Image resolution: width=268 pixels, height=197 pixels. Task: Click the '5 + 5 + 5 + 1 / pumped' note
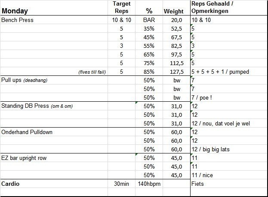220,72
